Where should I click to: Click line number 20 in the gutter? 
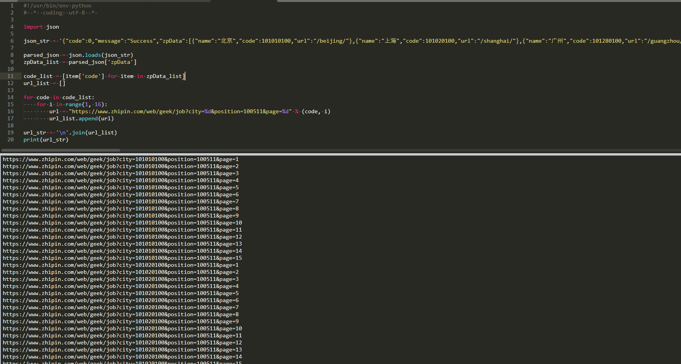pyautogui.click(x=10, y=139)
